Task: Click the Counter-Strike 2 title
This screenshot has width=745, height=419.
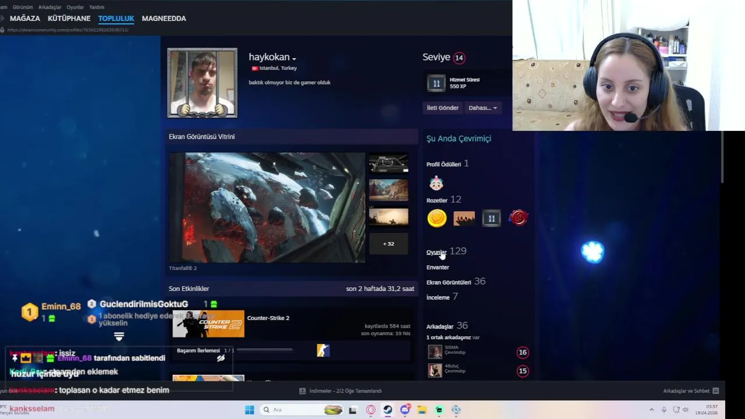Action: point(268,318)
